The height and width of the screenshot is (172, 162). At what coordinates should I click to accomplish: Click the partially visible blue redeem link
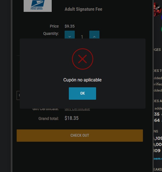[158, 159]
